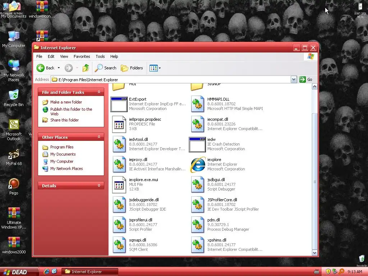Click the Search toolbar button
Screen dimensions: 368x276
106,68
